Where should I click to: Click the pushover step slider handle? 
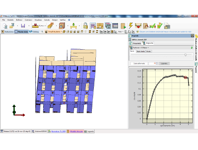tap(185, 55)
